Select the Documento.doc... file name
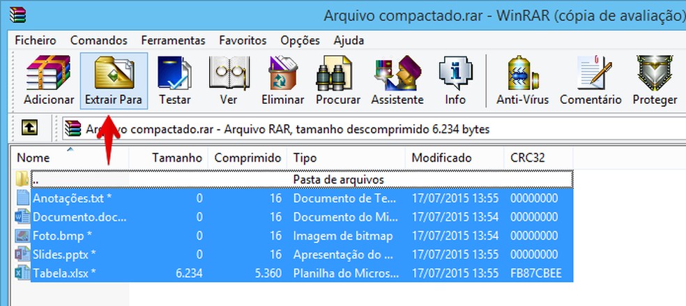 [x=79, y=217]
